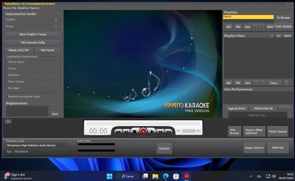Viewport: 295px width, 181px height.
Task: Toggle Melody (ch4) OFF button
Action: pyautogui.click(x=19, y=50)
